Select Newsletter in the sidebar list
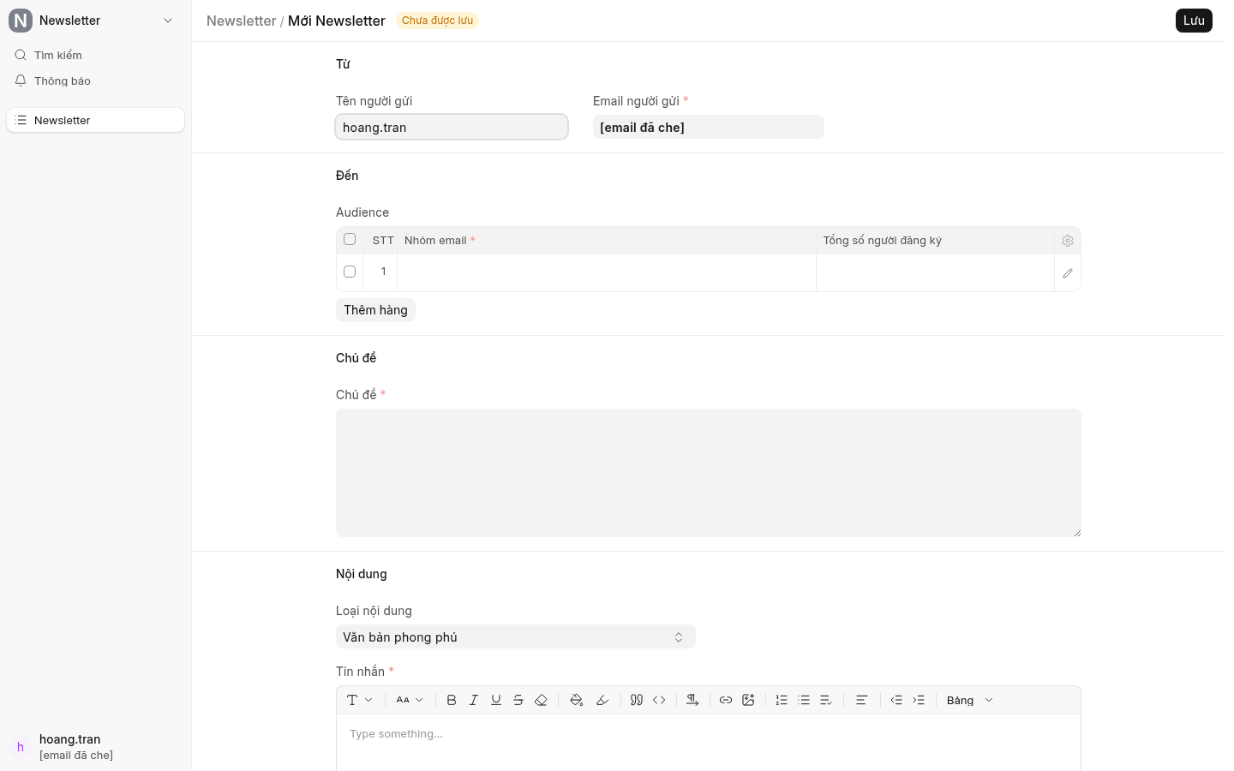1234x771 pixels. pyautogui.click(x=95, y=120)
